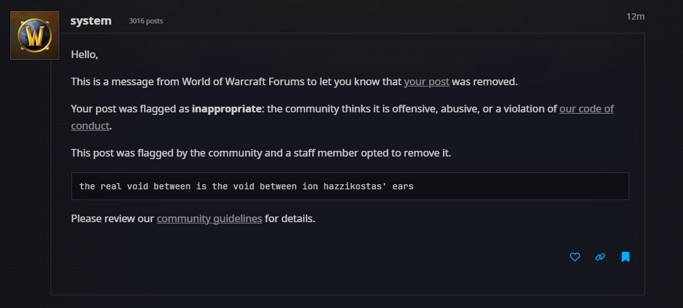Toggle the bookmark icon on this message

pos(625,257)
